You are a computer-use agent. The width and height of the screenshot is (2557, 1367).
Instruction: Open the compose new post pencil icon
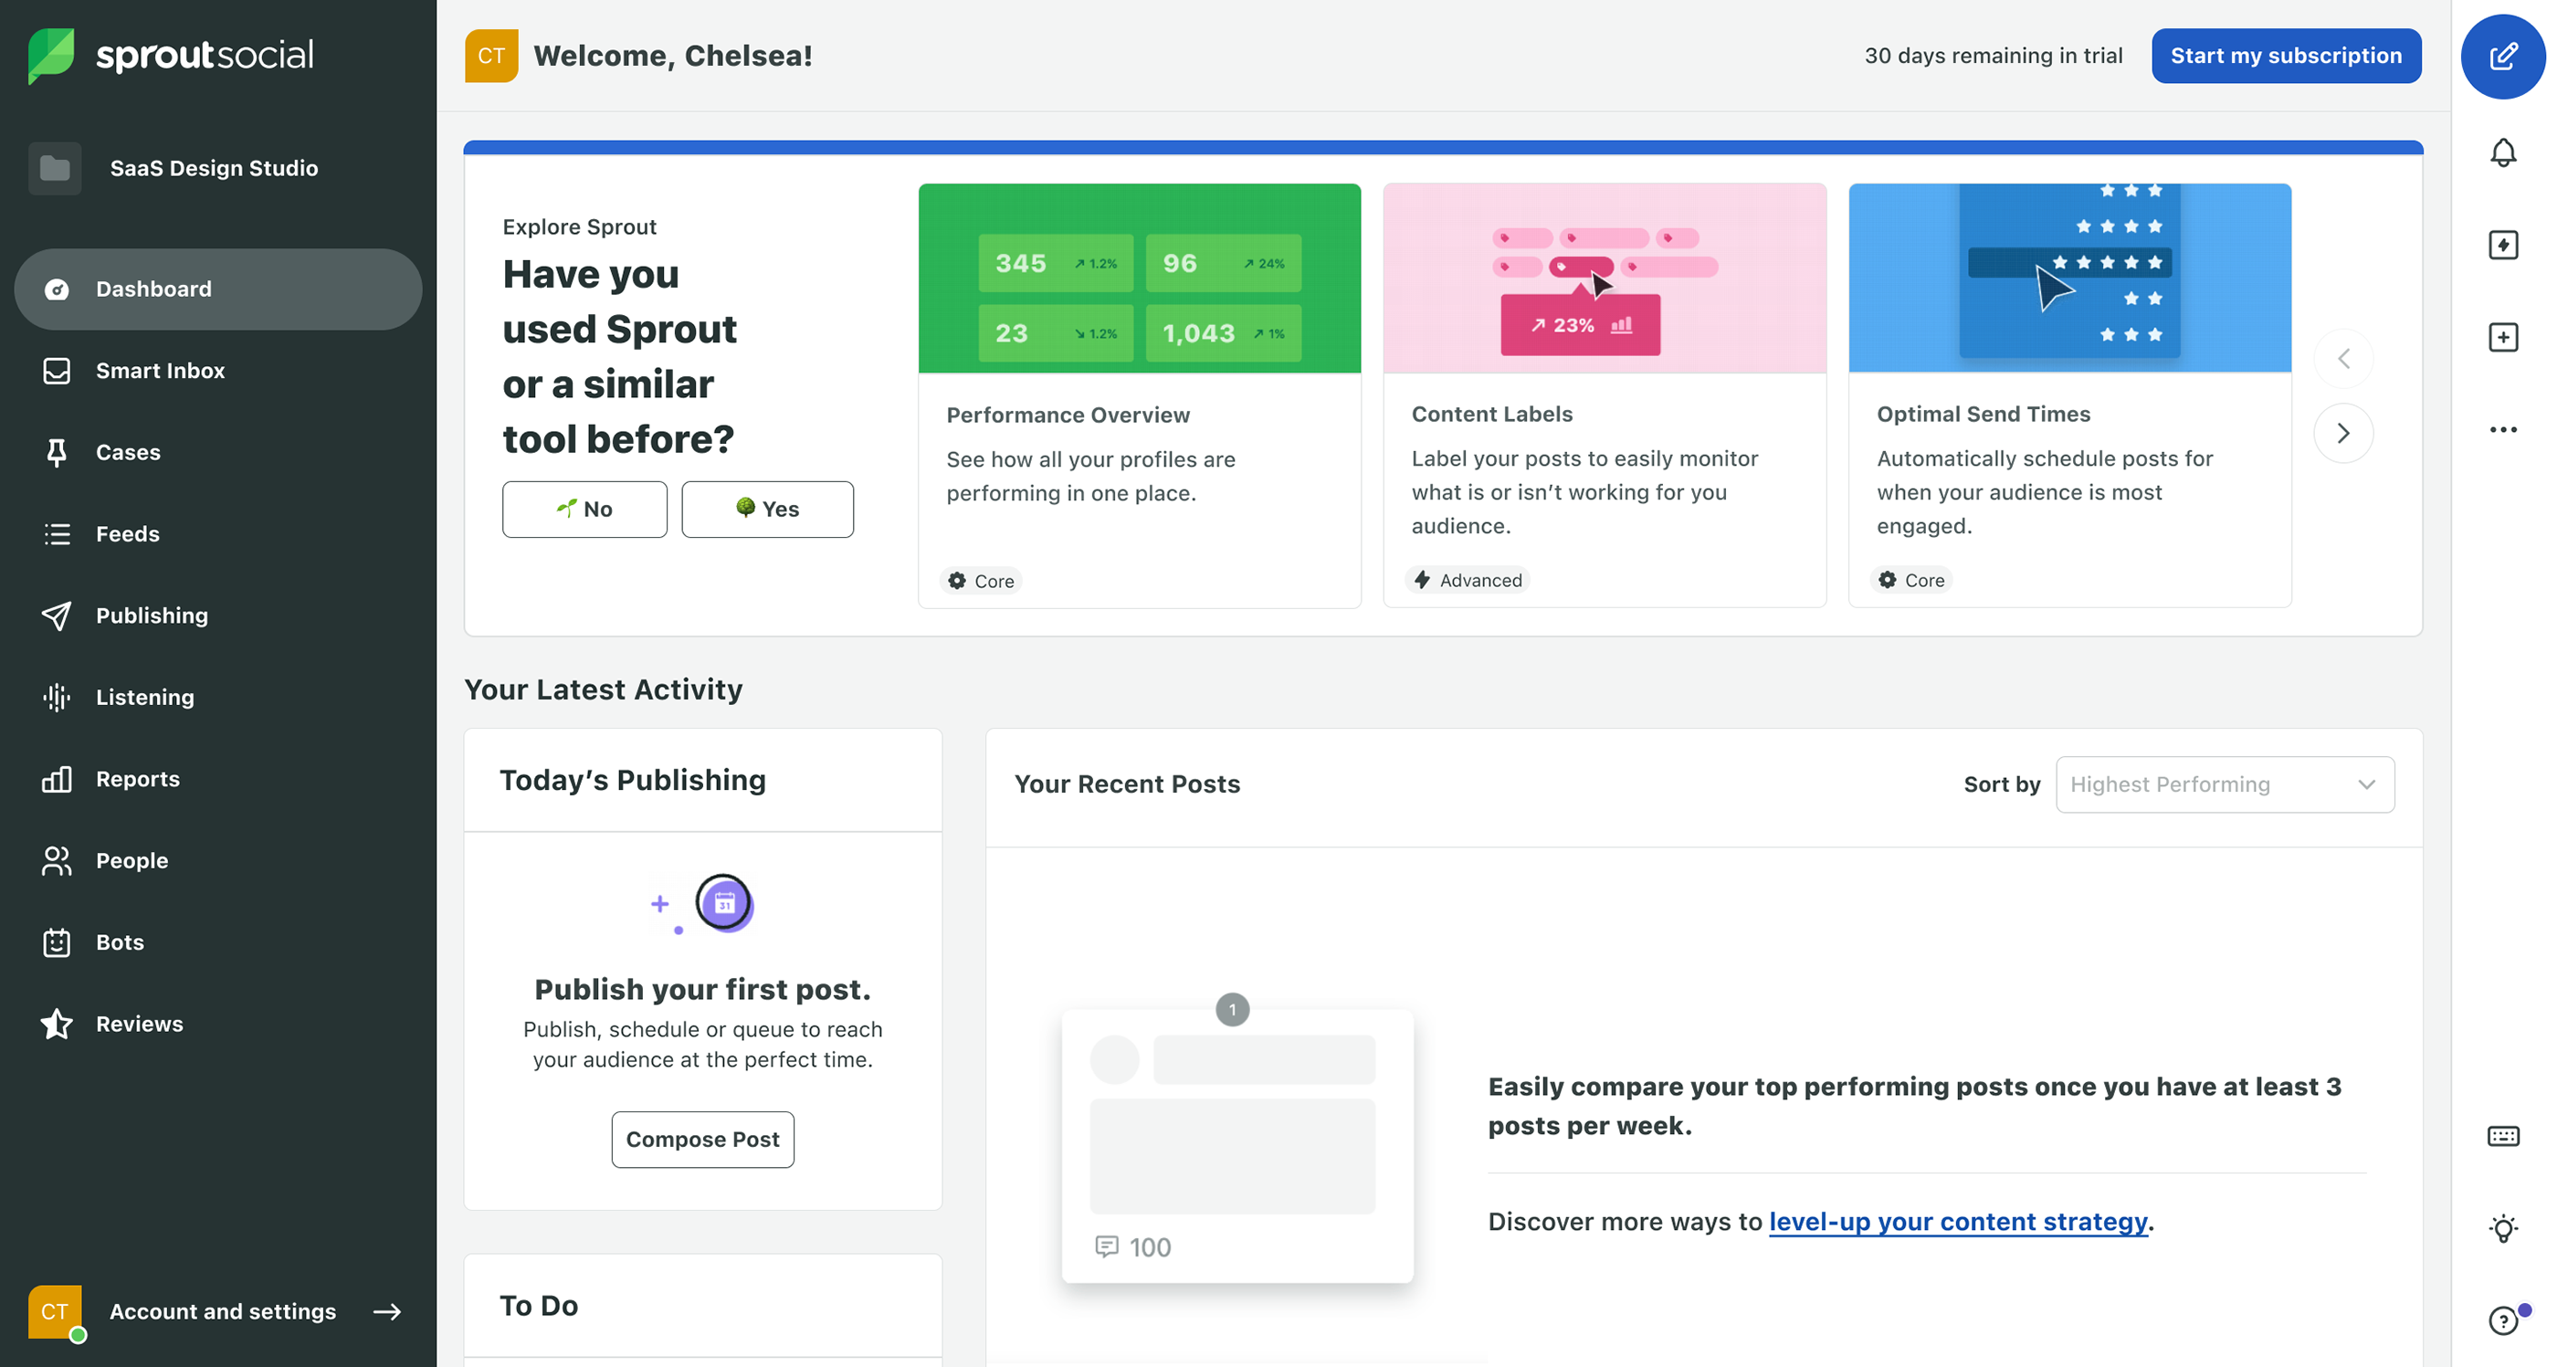2502,56
